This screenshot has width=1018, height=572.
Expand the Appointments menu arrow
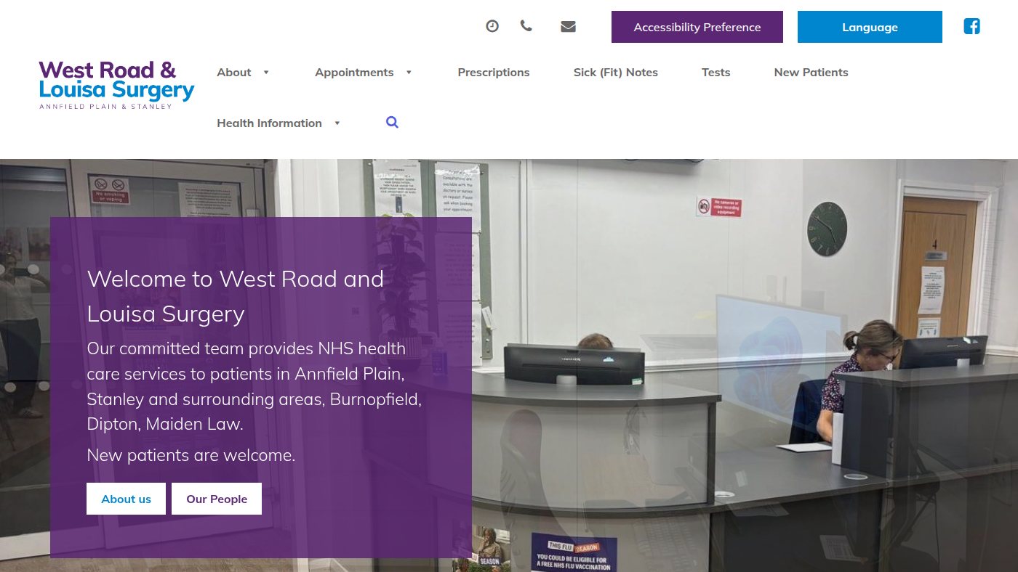(409, 73)
